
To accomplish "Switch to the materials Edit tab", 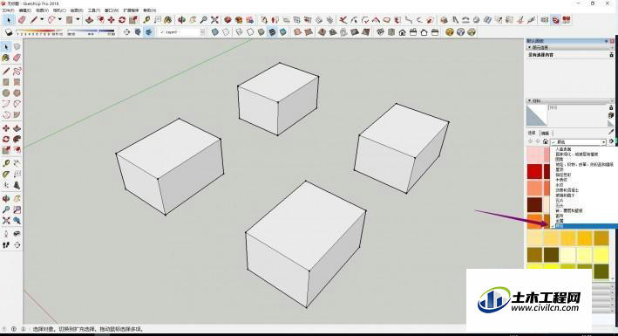I will click(545, 133).
